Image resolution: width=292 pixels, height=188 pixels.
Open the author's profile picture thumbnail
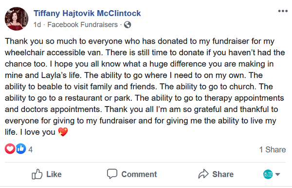[x=17, y=19]
